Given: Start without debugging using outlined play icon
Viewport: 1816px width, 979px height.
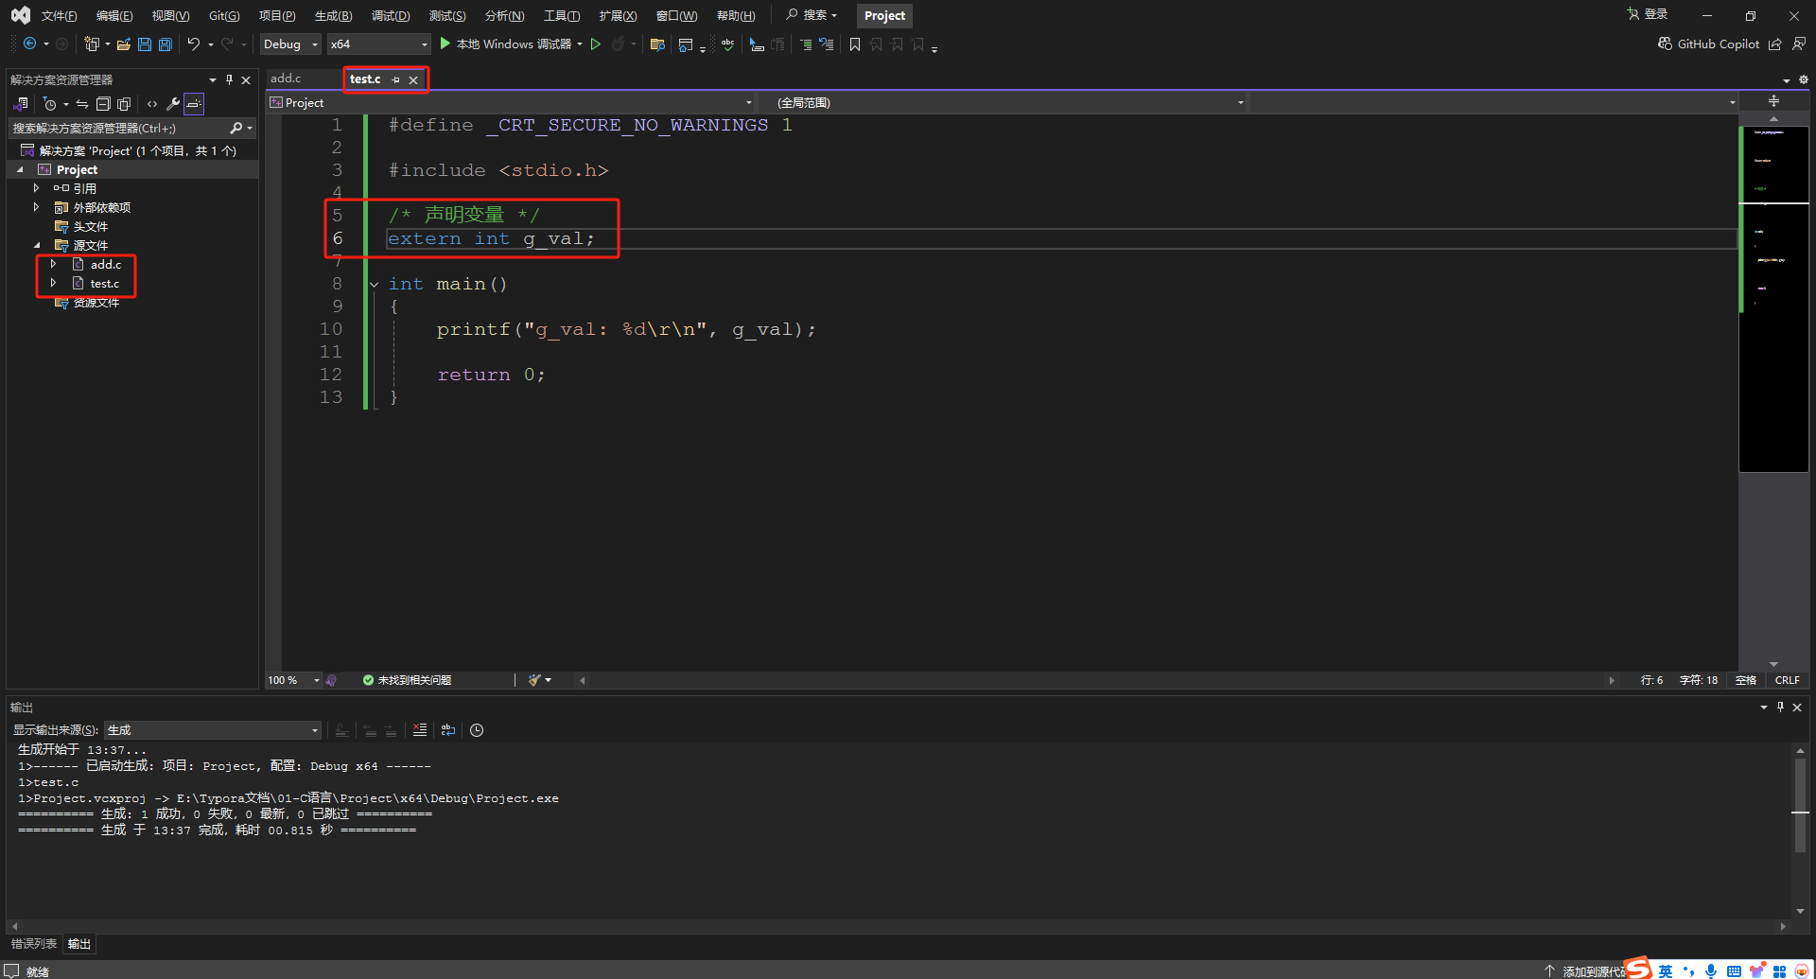Looking at the screenshot, I should pyautogui.click(x=596, y=44).
